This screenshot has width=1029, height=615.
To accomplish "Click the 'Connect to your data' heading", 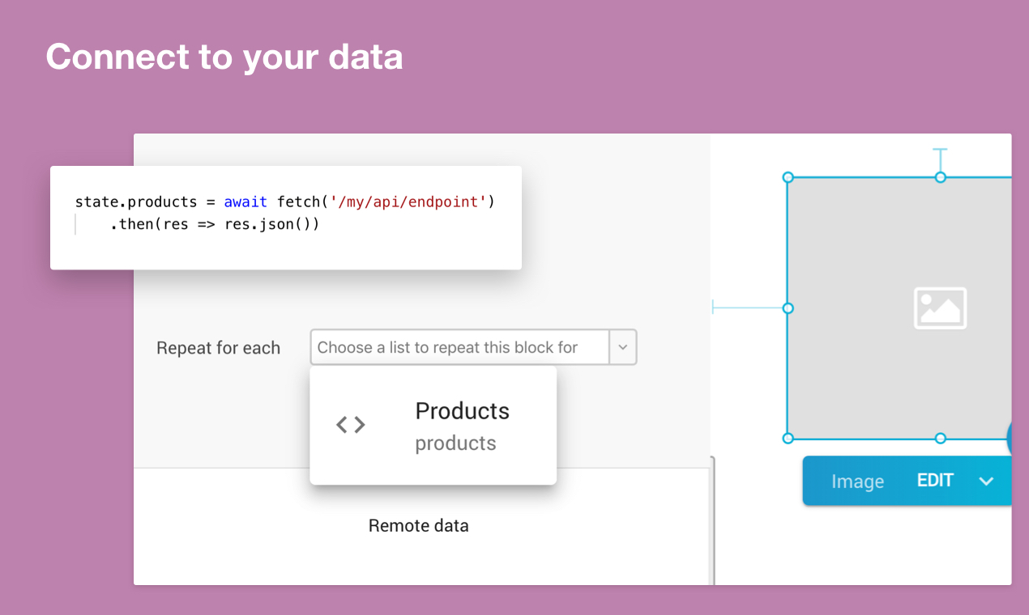I will (224, 57).
